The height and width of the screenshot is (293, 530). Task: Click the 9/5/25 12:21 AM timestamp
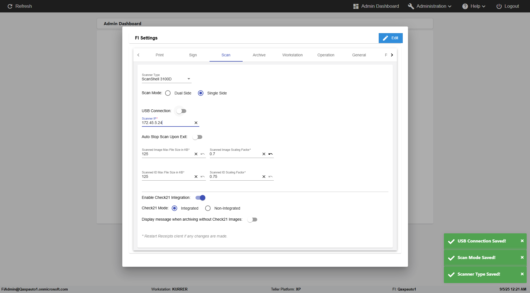pos(513,289)
